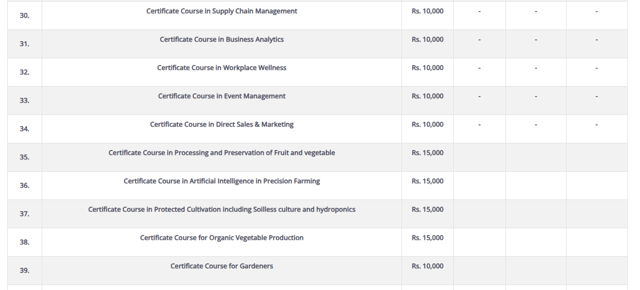
Task: Click Certificate Course for Organic Vegetable Production
Action: [x=221, y=238]
